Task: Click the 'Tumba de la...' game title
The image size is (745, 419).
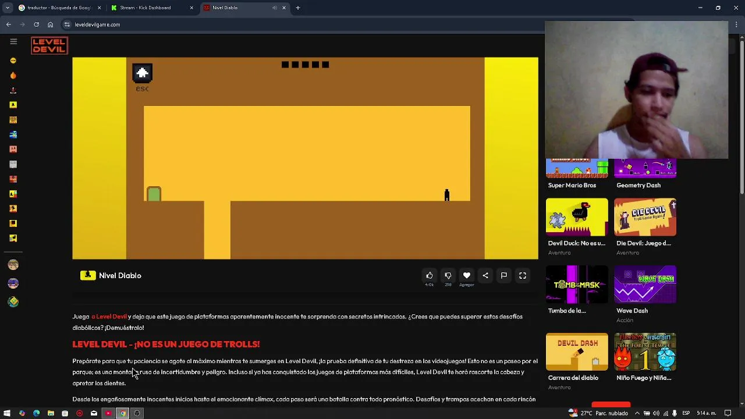Action: 567,311
